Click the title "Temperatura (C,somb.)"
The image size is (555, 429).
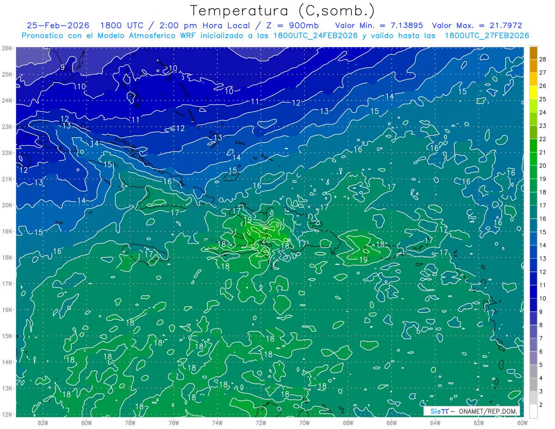point(283,11)
